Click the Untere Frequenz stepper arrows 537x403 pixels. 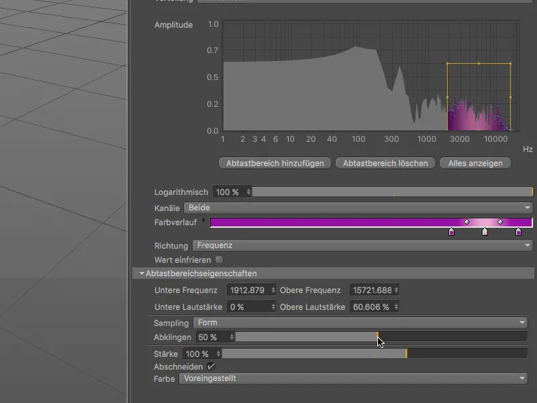[x=273, y=290]
